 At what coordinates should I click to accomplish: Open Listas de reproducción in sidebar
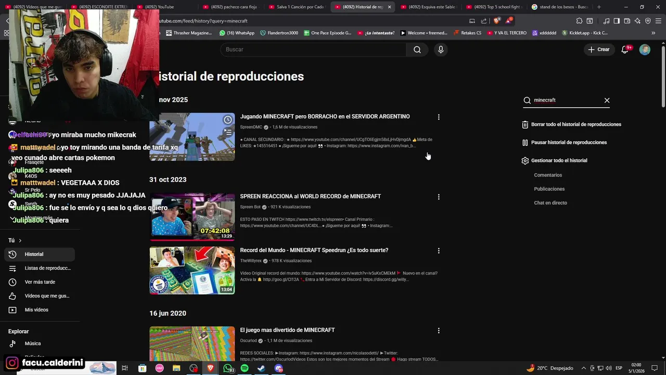coord(39,268)
